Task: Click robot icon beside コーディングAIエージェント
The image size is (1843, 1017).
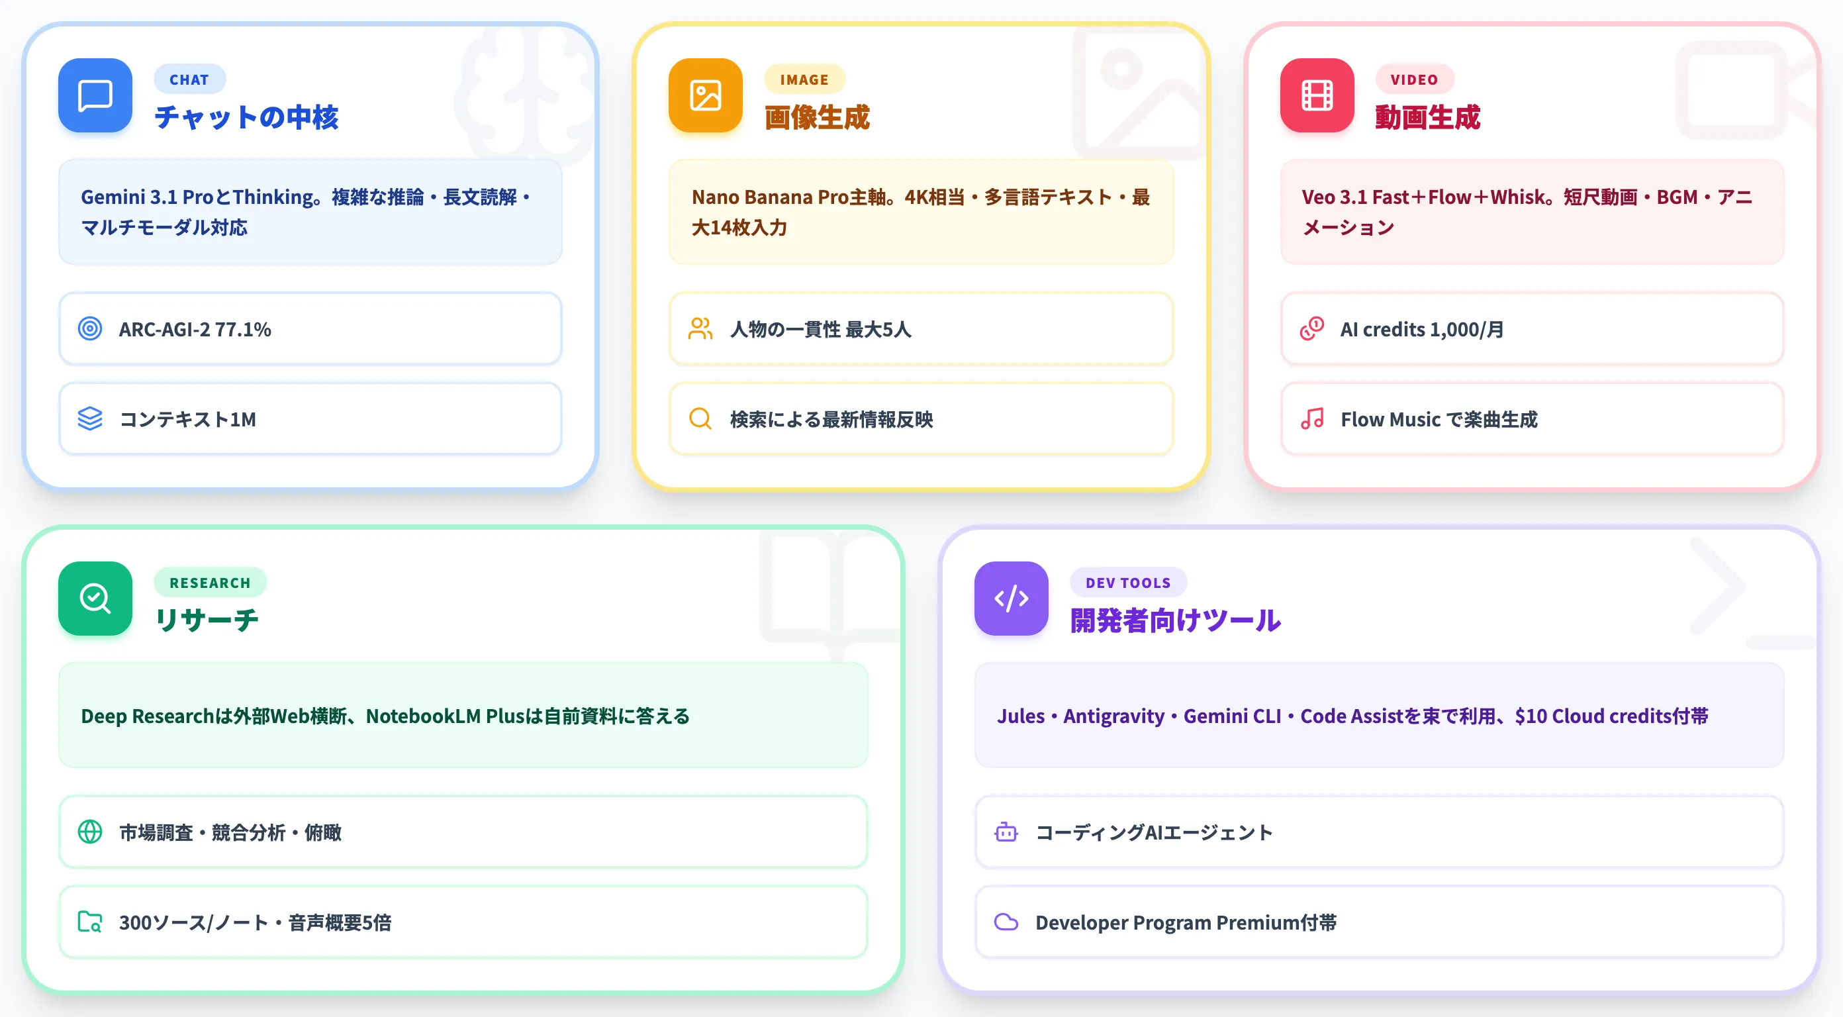Action: point(1007,832)
